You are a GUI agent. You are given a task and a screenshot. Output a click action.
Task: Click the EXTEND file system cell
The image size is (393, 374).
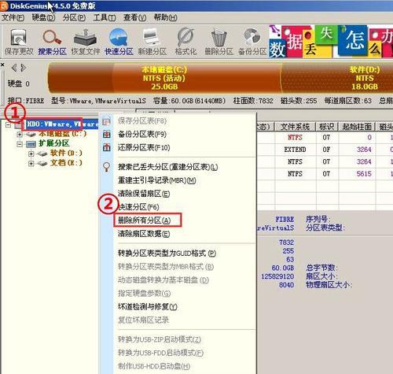pos(295,150)
